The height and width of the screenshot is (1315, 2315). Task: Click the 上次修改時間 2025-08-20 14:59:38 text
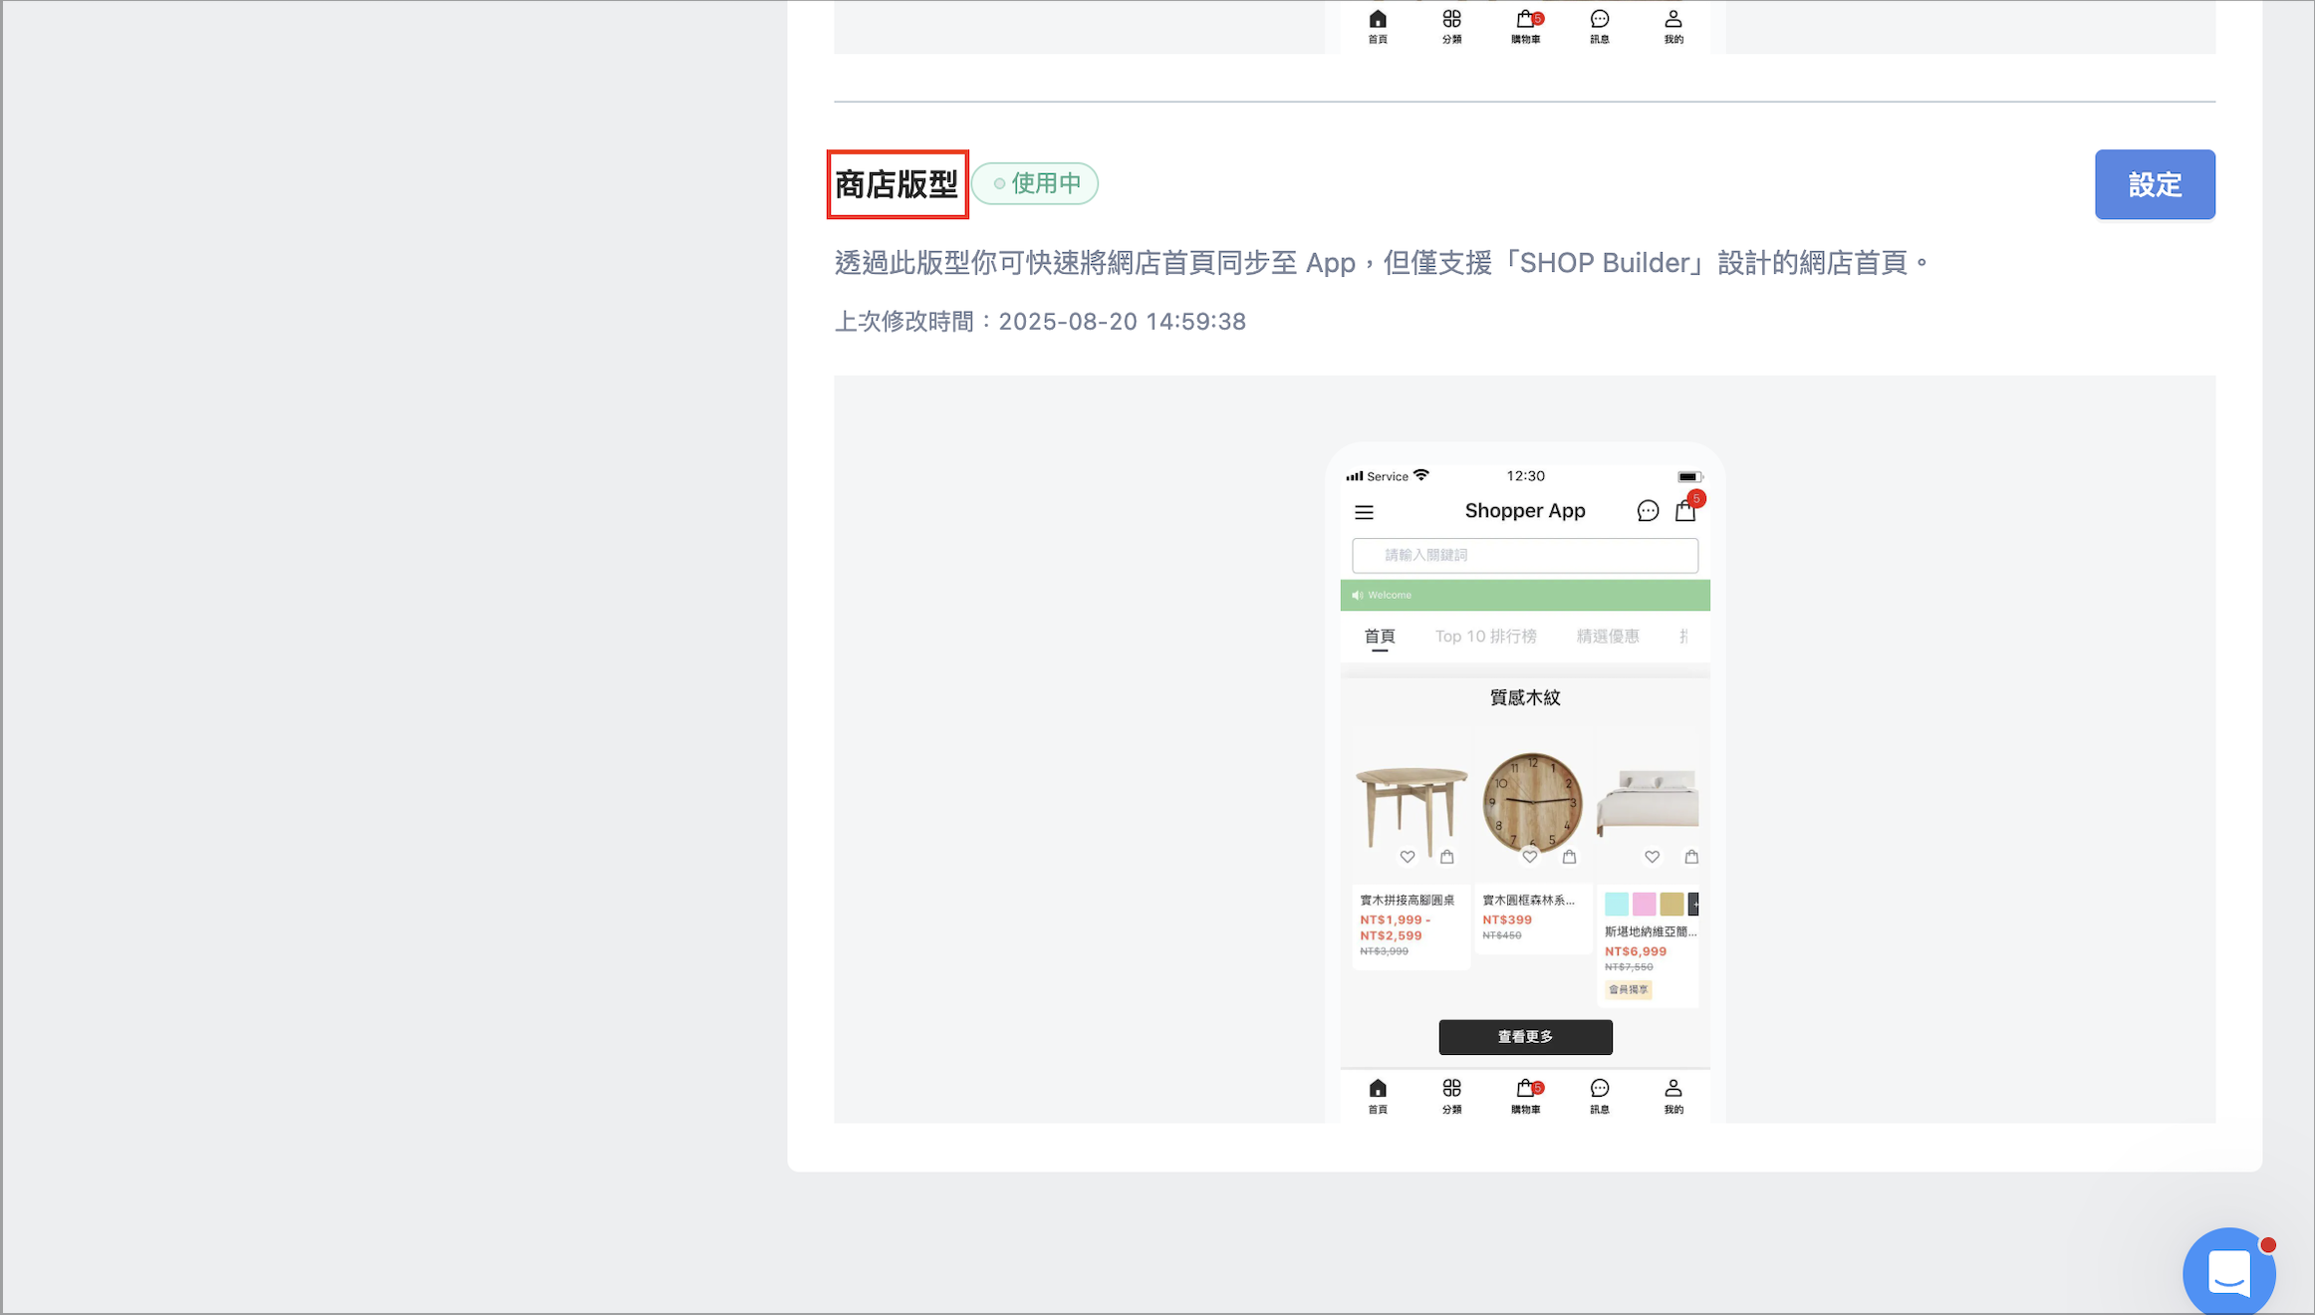[x=1040, y=322]
